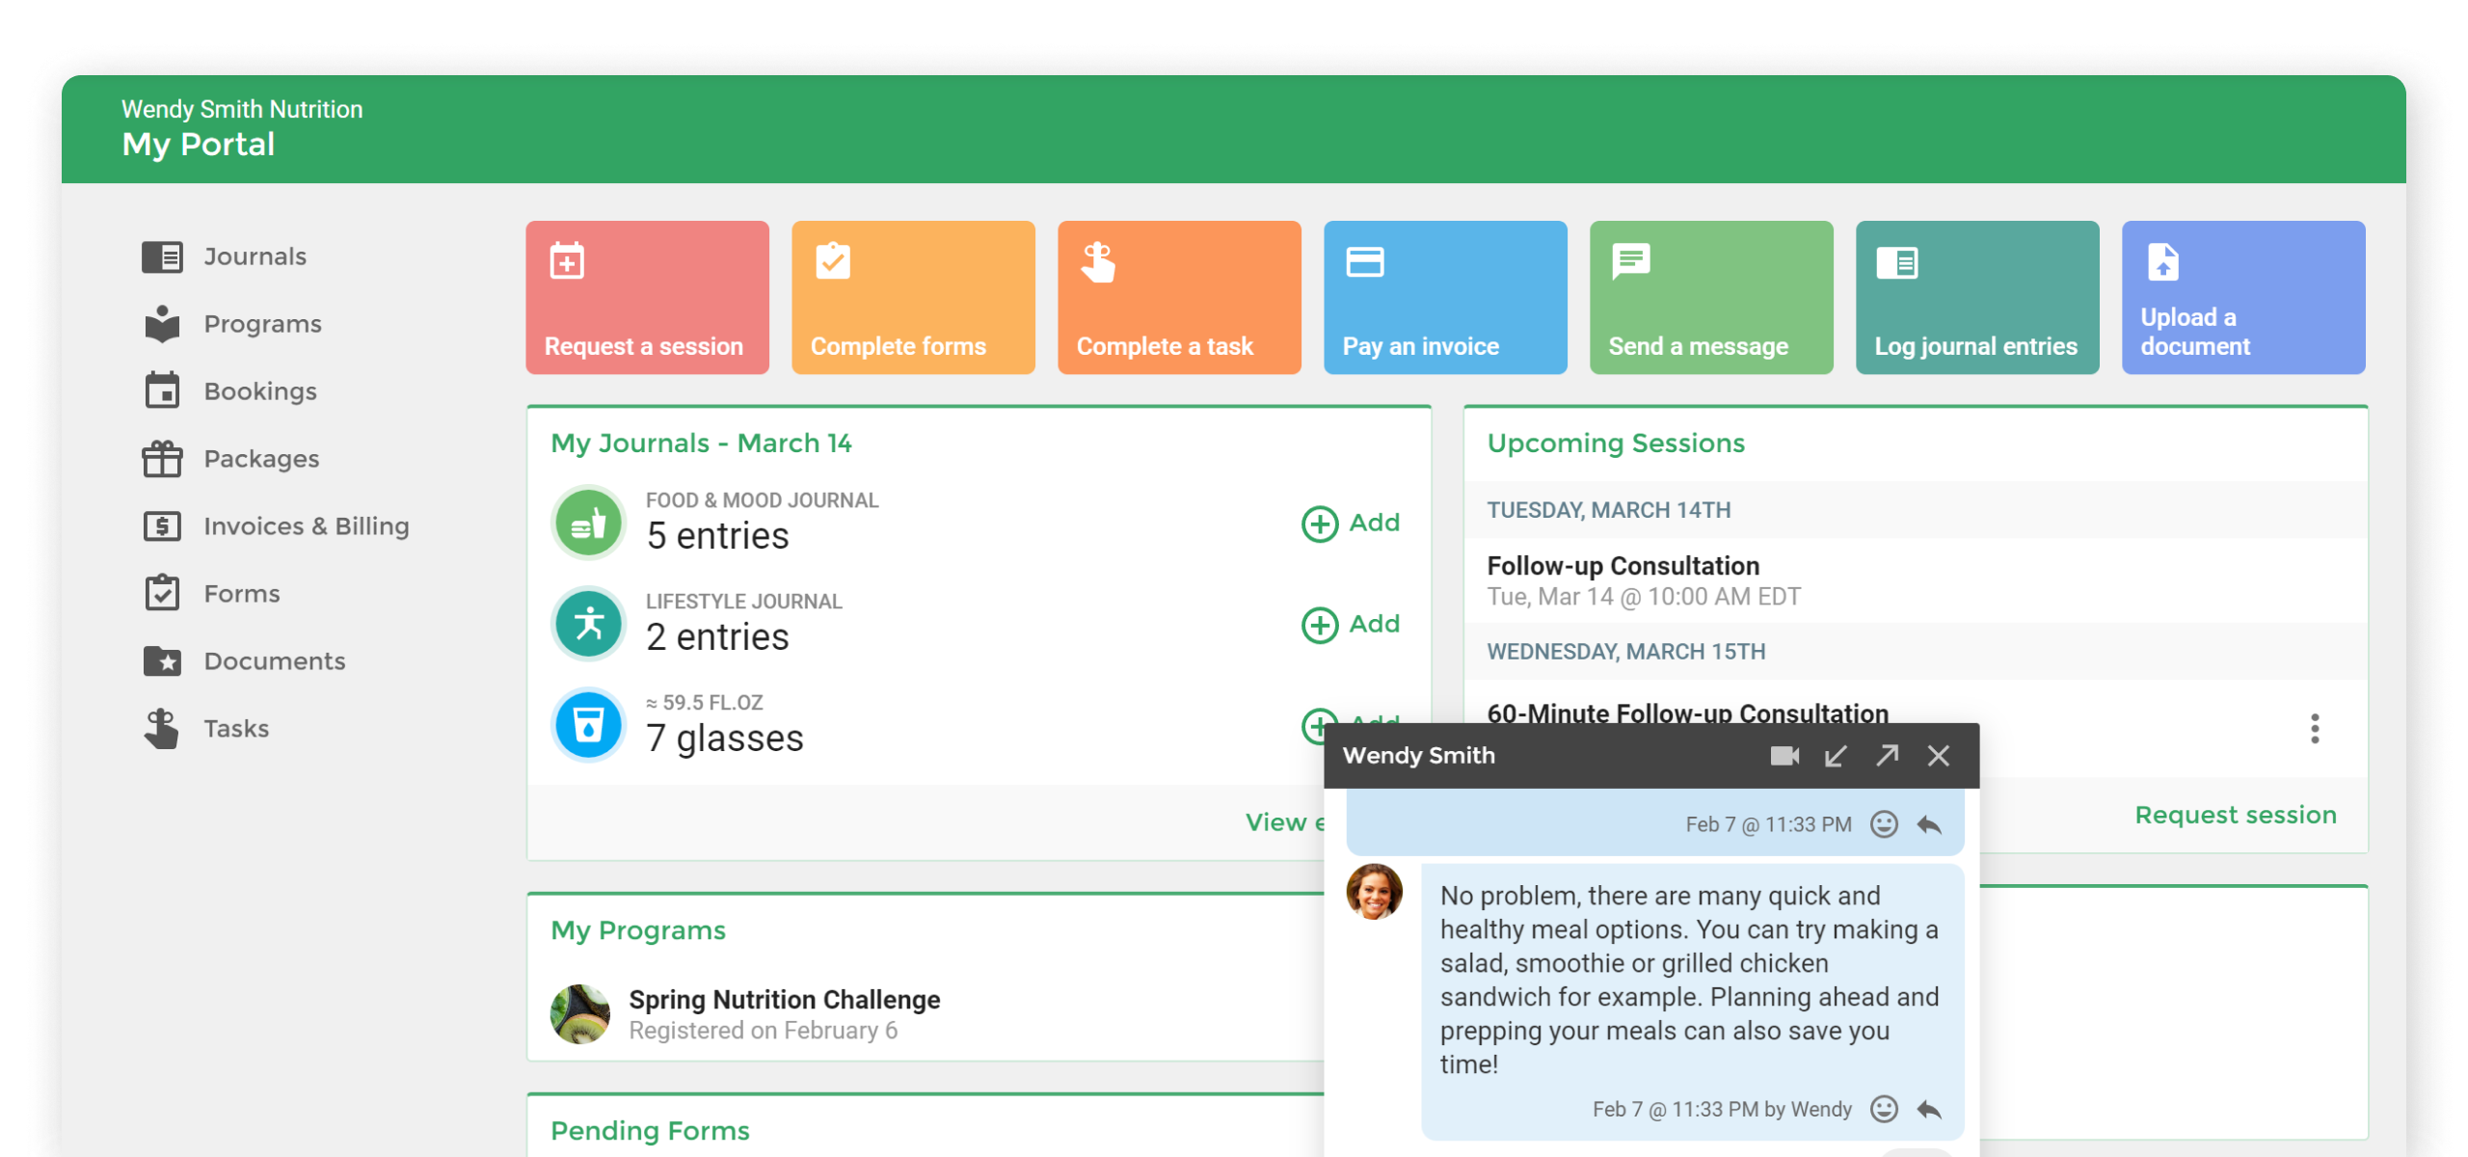2468x1157 pixels.
Task: Select the Upload a document tile
Action: point(2242,297)
